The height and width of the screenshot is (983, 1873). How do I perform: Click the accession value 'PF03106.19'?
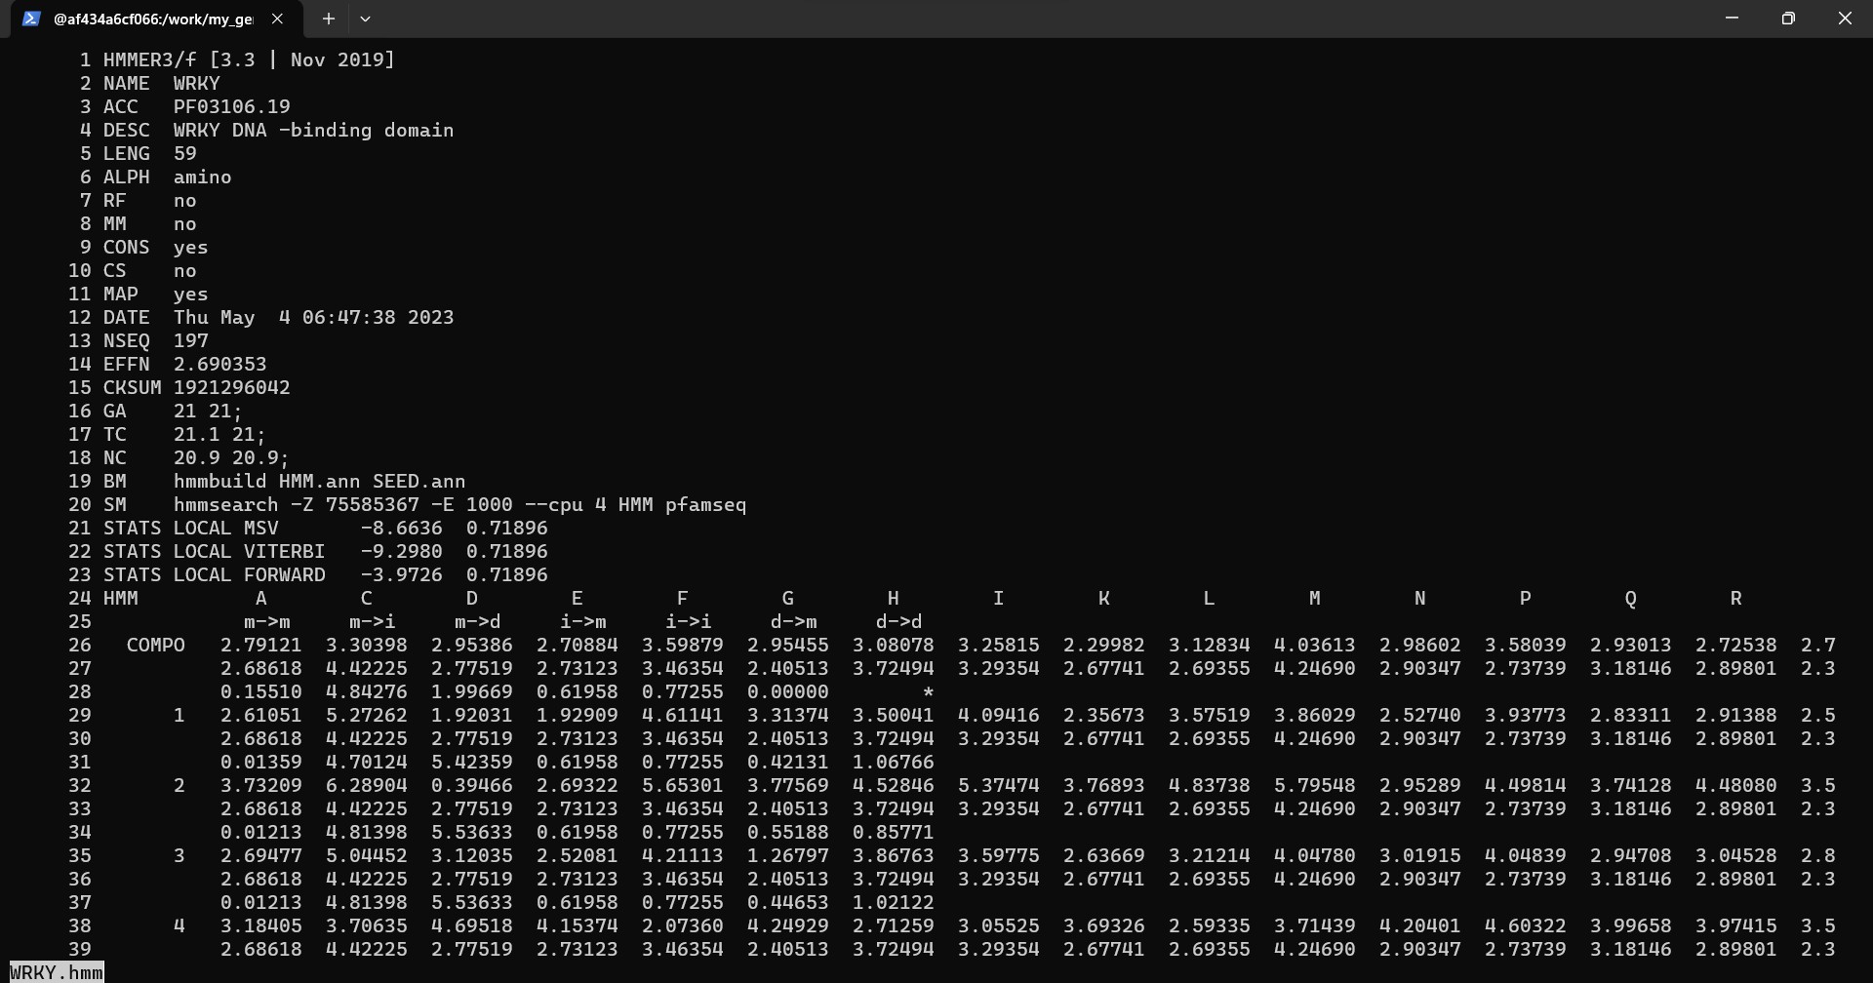coord(231,106)
